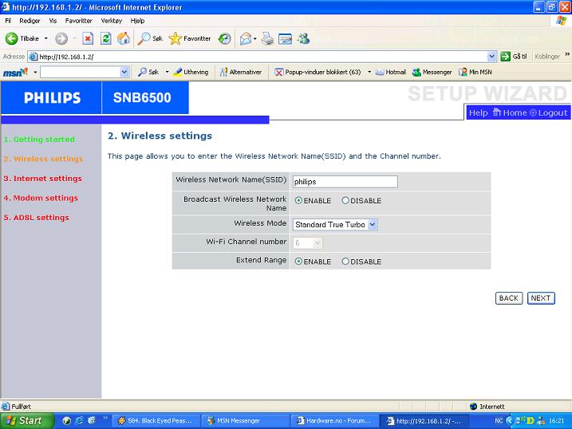572x429 pixels.
Task: Open the Messenger people icon in toolbar
Action: [303, 38]
